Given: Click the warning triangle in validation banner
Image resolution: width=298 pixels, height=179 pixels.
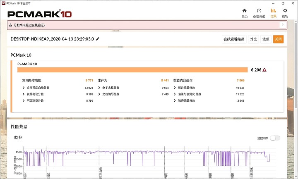Looking at the screenshot, I should click(10, 25).
